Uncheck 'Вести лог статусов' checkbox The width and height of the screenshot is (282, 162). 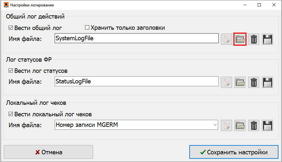click(11, 71)
